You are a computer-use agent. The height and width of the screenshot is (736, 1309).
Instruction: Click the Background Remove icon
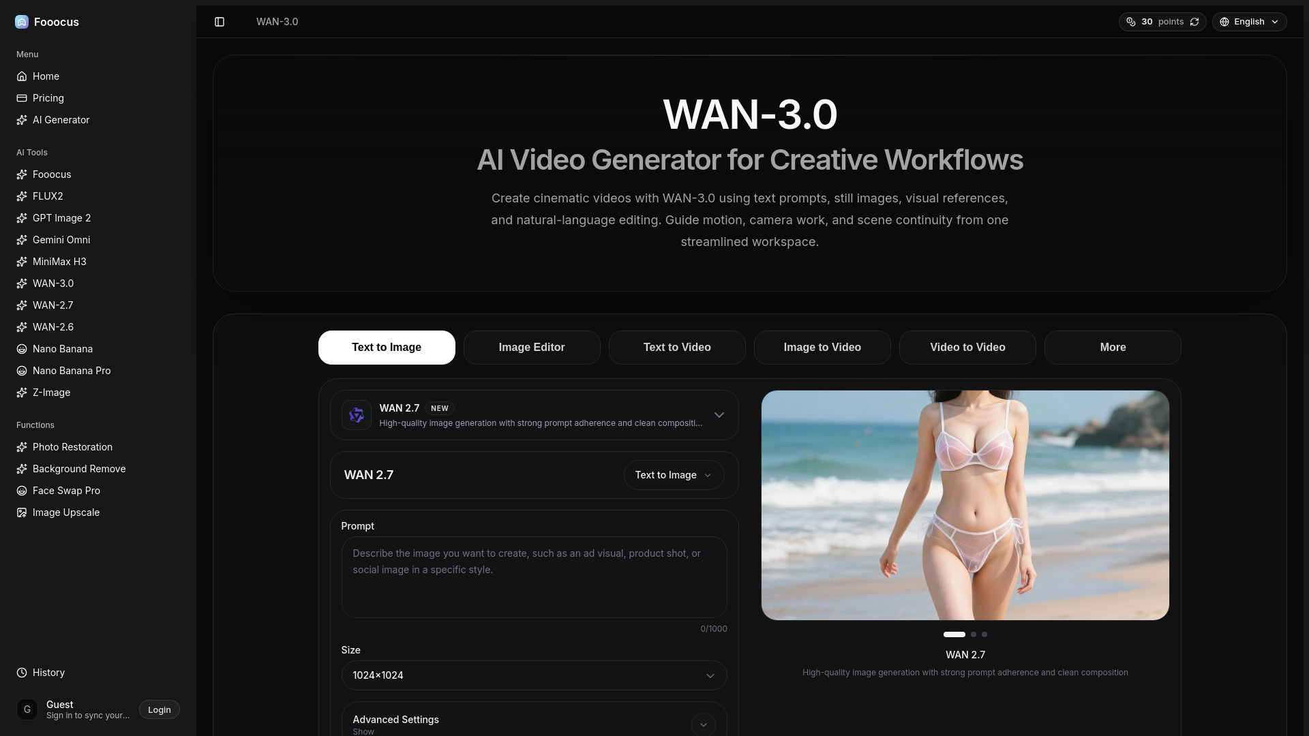(x=22, y=469)
